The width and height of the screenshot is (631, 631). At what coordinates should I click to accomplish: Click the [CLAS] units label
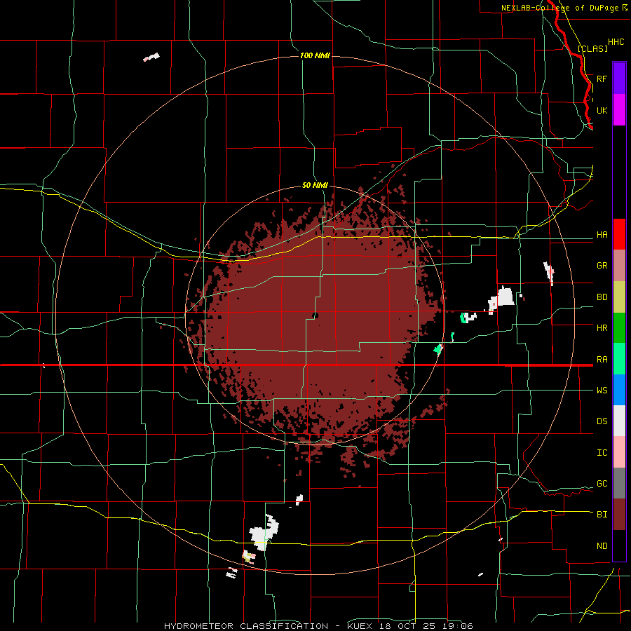592,48
